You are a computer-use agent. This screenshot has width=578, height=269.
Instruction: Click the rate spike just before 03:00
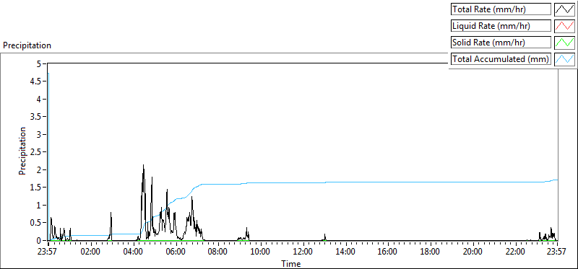pyautogui.click(x=111, y=213)
